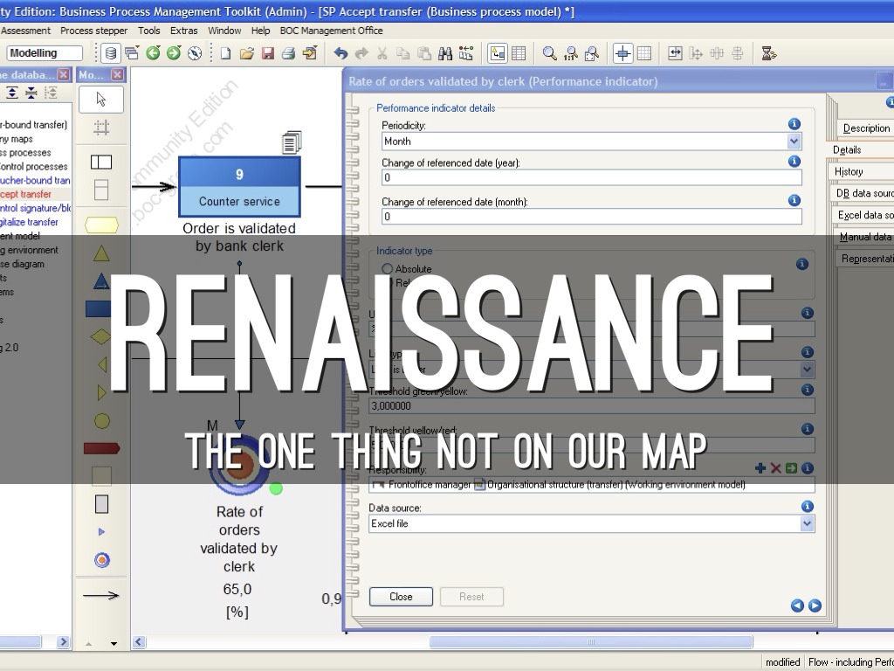The width and height of the screenshot is (894, 671).
Task: Click the Open folder icon in toolbar
Action: click(247, 53)
